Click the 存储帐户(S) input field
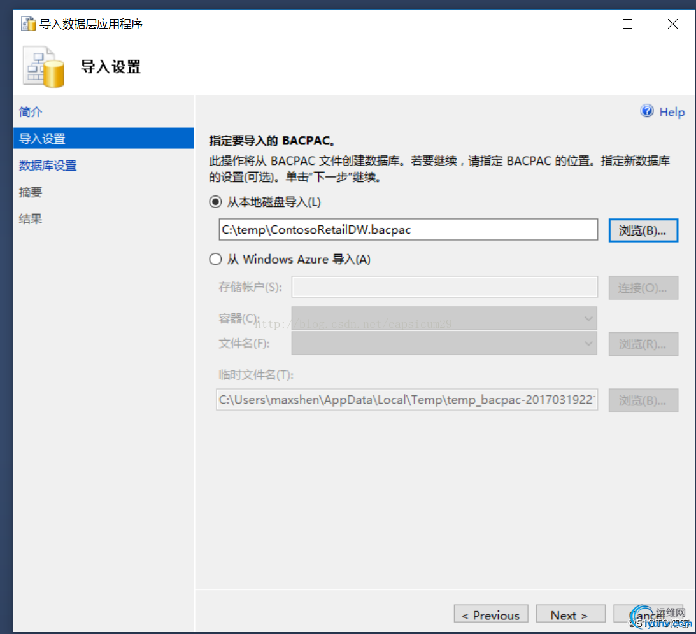The image size is (696, 634). point(444,287)
